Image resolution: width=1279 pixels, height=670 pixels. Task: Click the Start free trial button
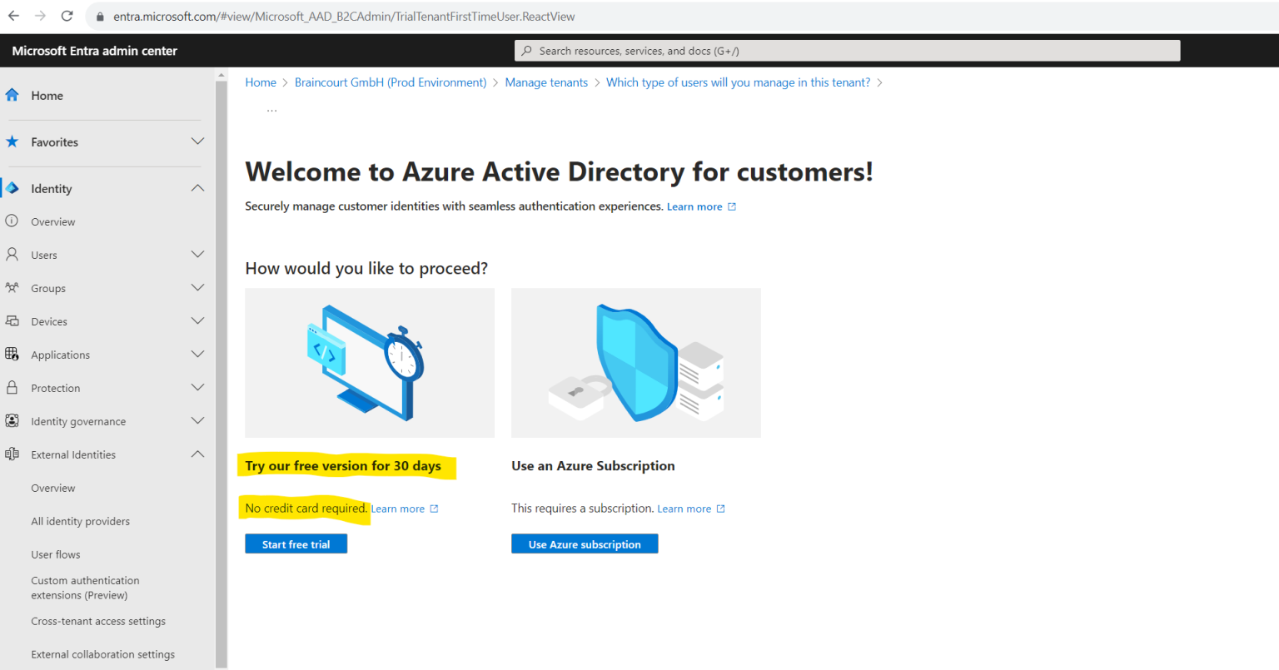point(296,543)
